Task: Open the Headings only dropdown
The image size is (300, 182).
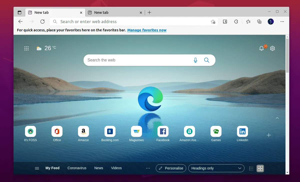Action: pos(216,168)
